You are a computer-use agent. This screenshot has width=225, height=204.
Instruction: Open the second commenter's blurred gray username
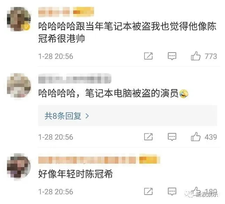coord(75,78)
